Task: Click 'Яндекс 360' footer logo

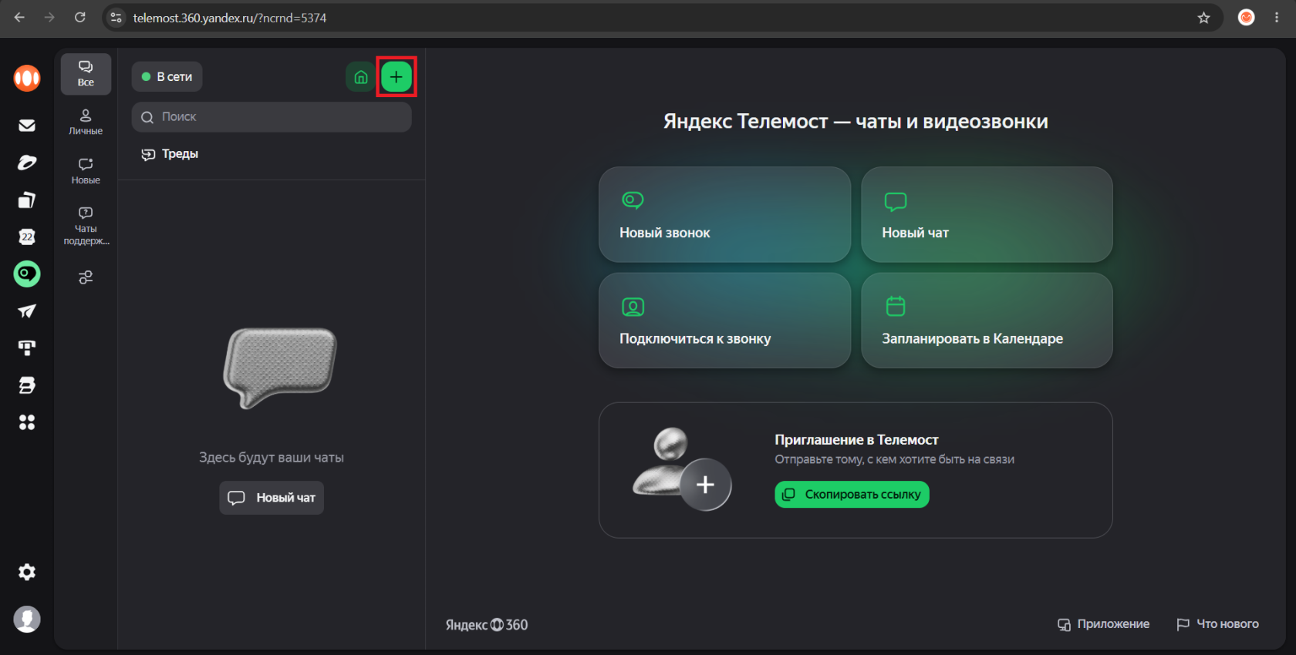Action: [487, 625]
